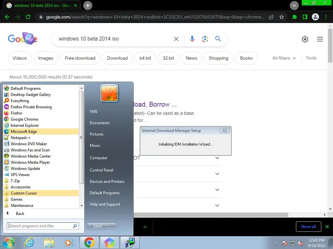Screen dimensions: 333x249
Task: Open Devices and Printers
Action: 107,182
